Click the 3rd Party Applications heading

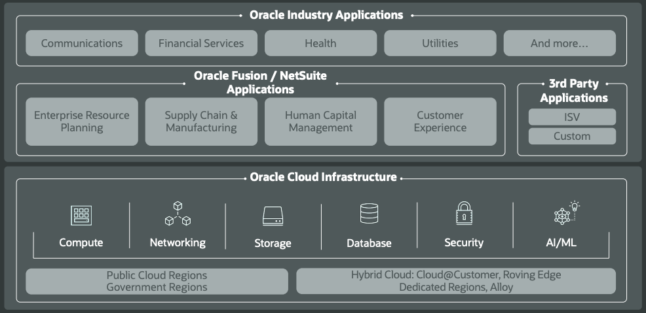pos(574,91)
